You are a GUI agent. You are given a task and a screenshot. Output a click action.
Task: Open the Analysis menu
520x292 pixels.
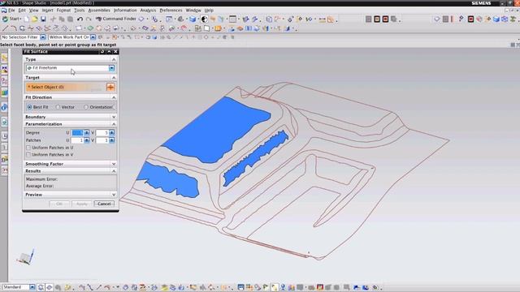pyautogui.click(x=148, y=11)
